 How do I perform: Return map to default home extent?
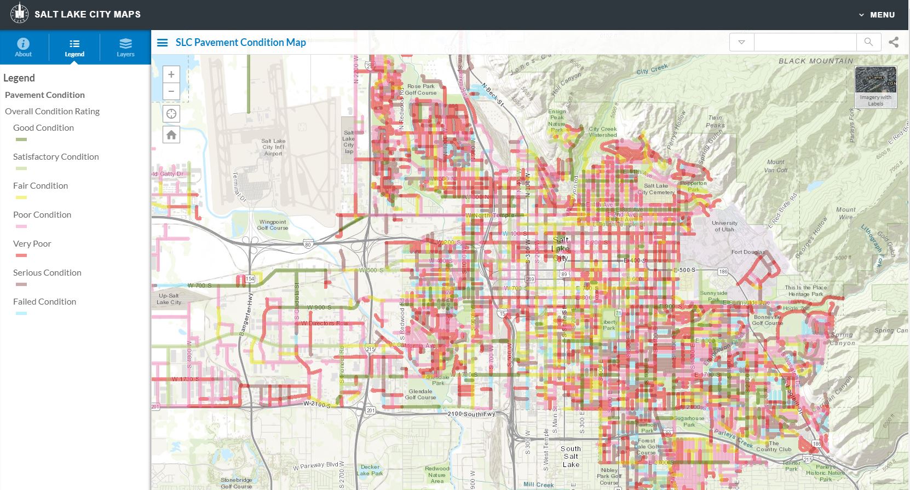(171, 135)
